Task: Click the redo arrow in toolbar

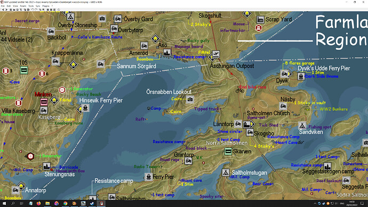Action: pos(36,10)
